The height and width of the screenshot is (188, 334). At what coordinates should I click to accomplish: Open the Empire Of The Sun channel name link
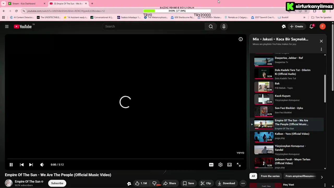28,181
